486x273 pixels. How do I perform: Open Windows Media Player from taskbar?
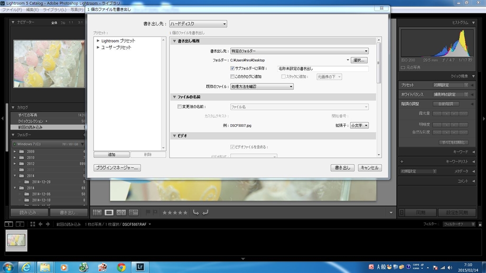[64, 267]
